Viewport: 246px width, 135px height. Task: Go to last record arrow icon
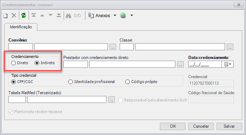pyautogui.click(x=59, y=15)
